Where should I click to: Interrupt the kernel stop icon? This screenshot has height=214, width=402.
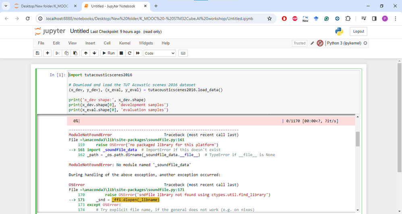[121, 53]
